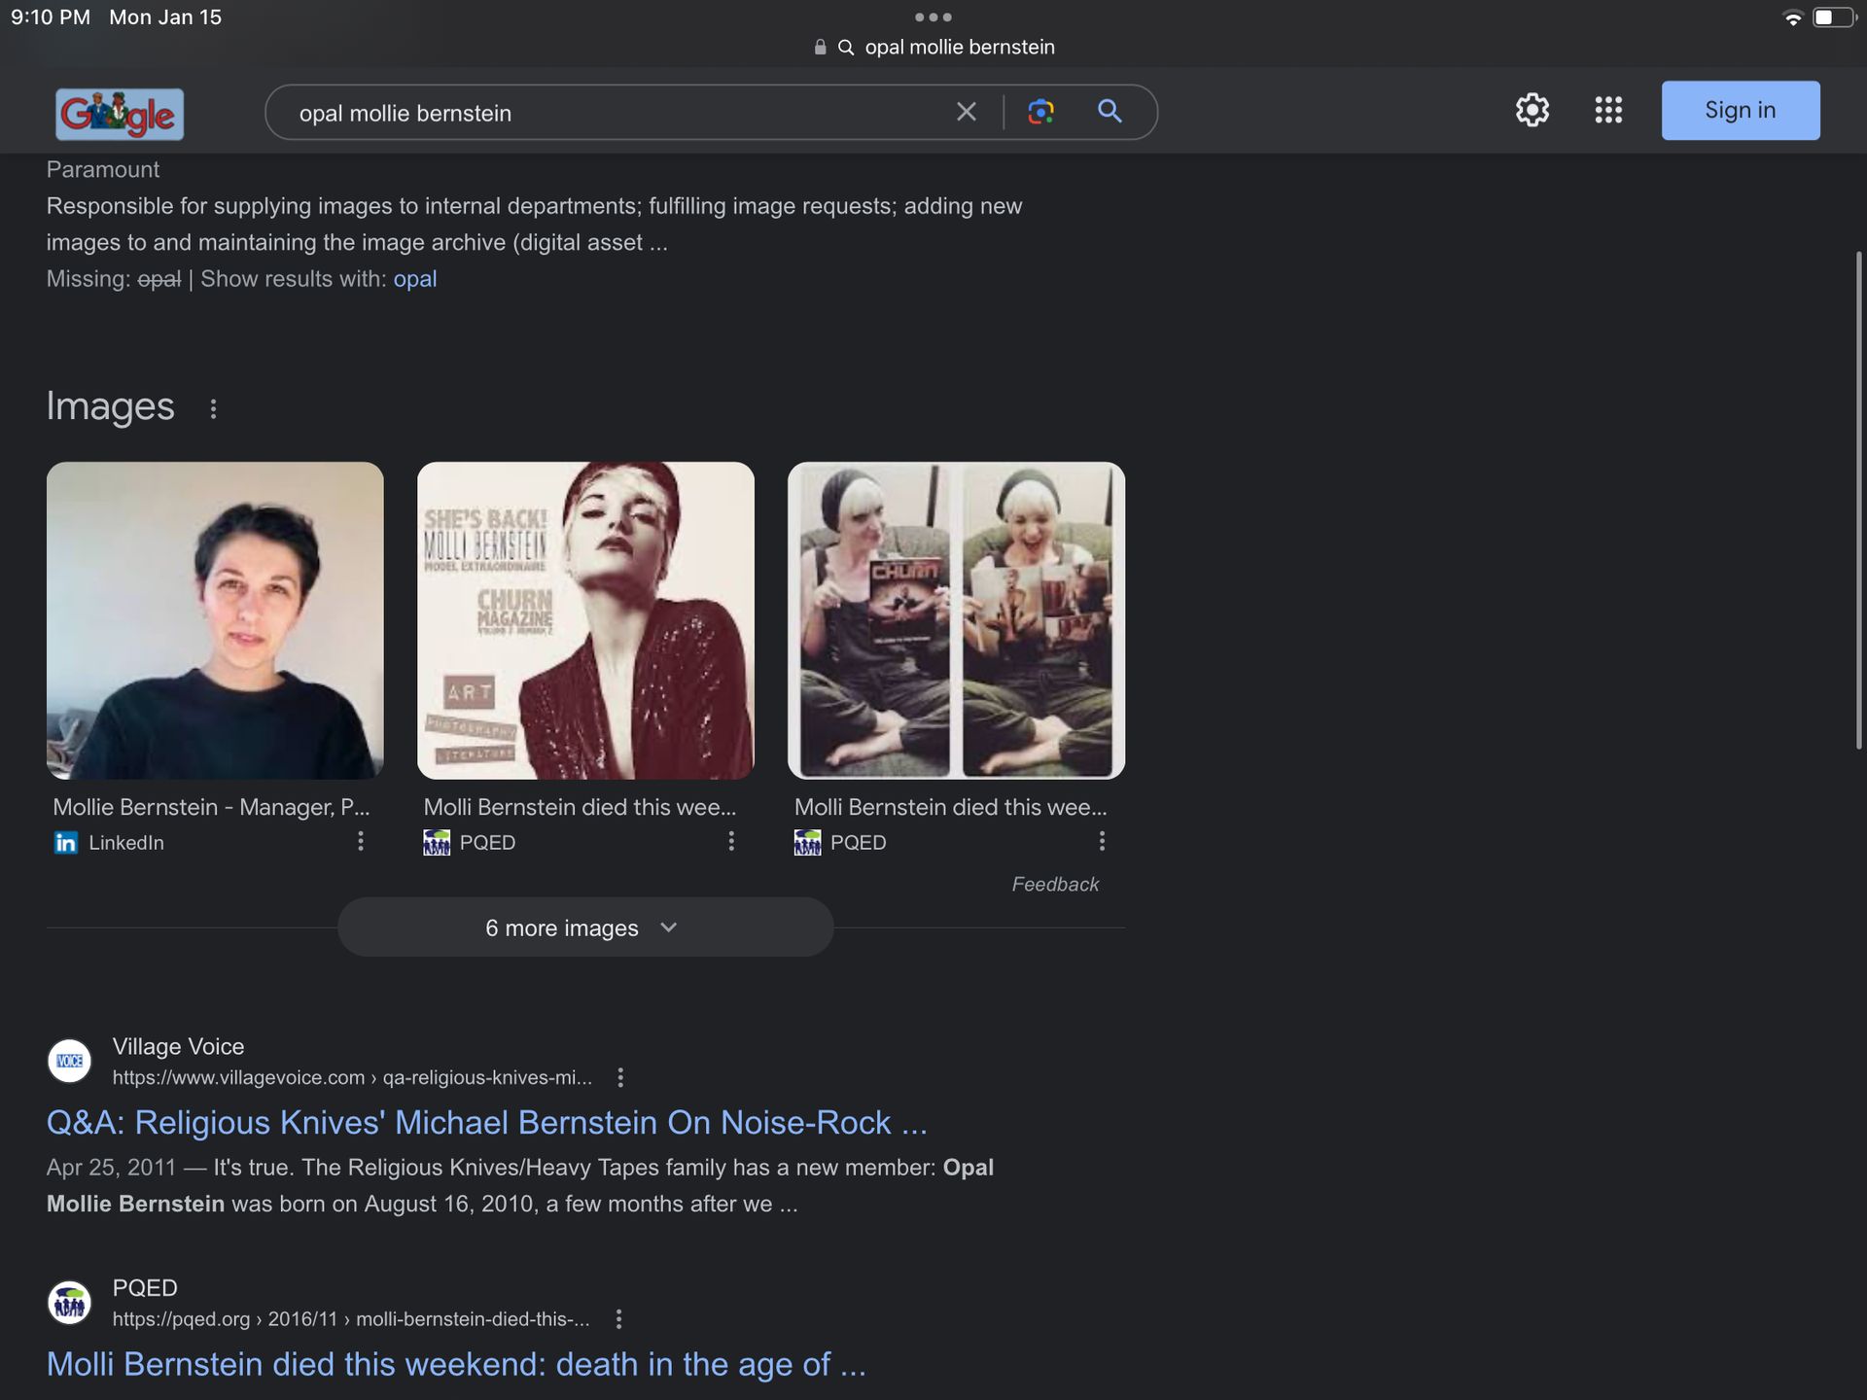
Task: Open the Mollie Bernstein LinkedIn photo thumbnail
Action: tap(215, 620)
